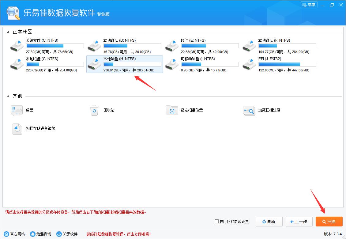
Task: Select the EFI J: FAT32 partition icon
Action: (249, 64)
